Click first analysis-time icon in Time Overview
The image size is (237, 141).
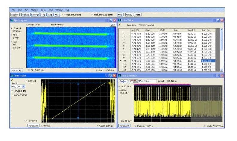[x=121, y=81]
